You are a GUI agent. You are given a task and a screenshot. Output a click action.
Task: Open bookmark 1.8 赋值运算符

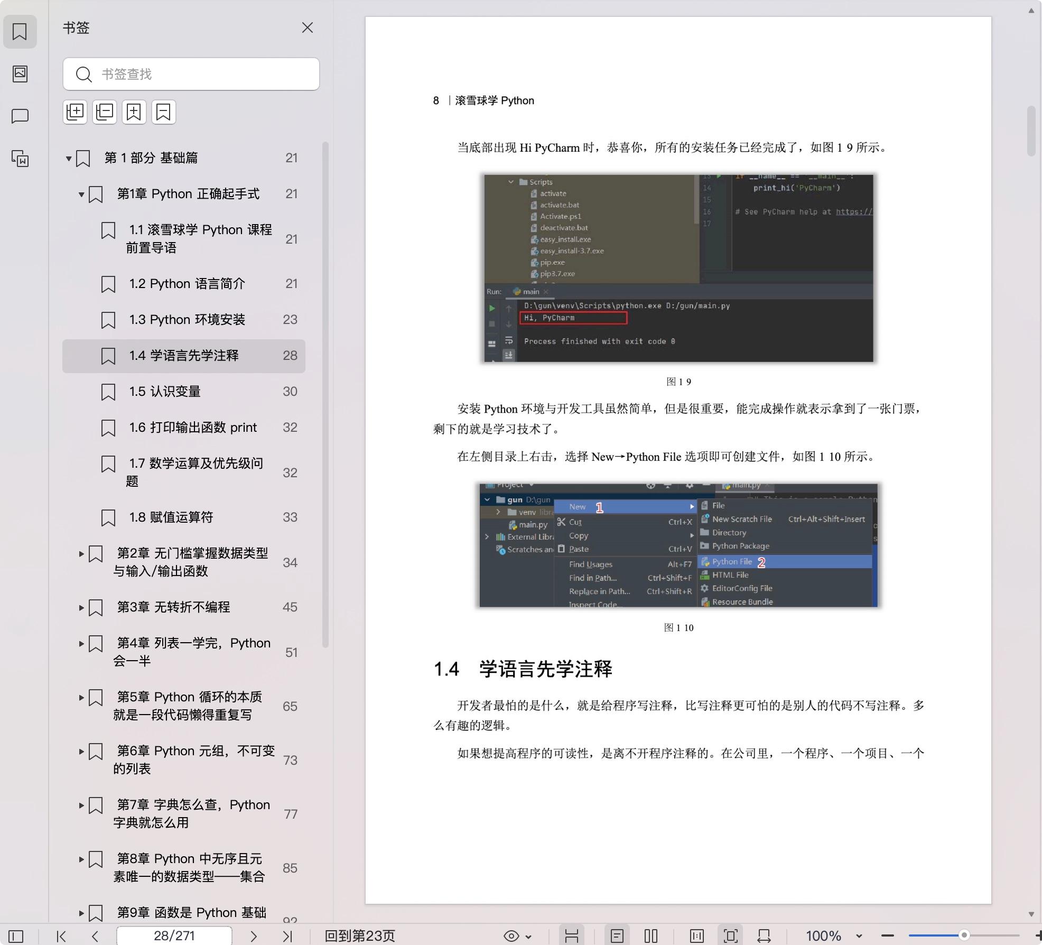click(x=184, y=517)
